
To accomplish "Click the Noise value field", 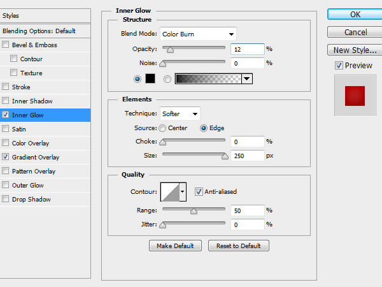I will click(248, 63).
